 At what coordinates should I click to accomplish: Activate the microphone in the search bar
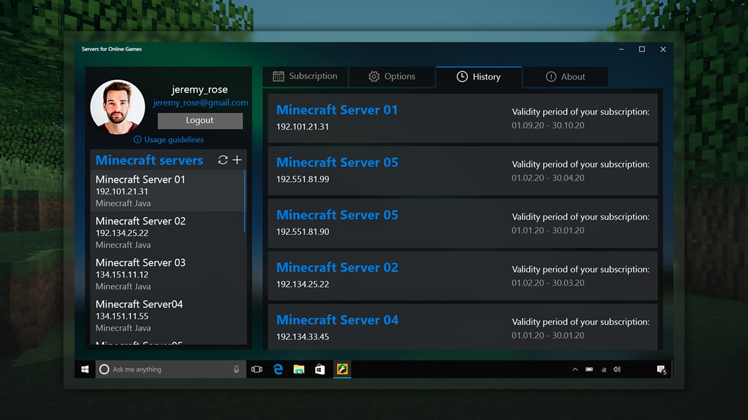click(236, 369)
